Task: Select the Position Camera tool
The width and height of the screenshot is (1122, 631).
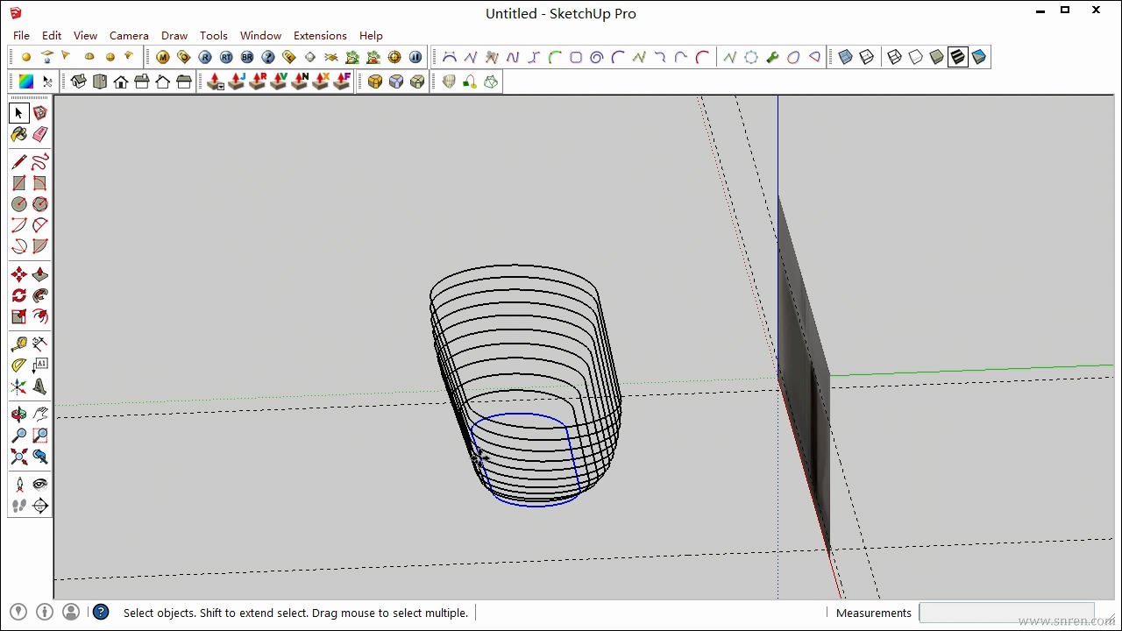Action: [x=18, y=485]
